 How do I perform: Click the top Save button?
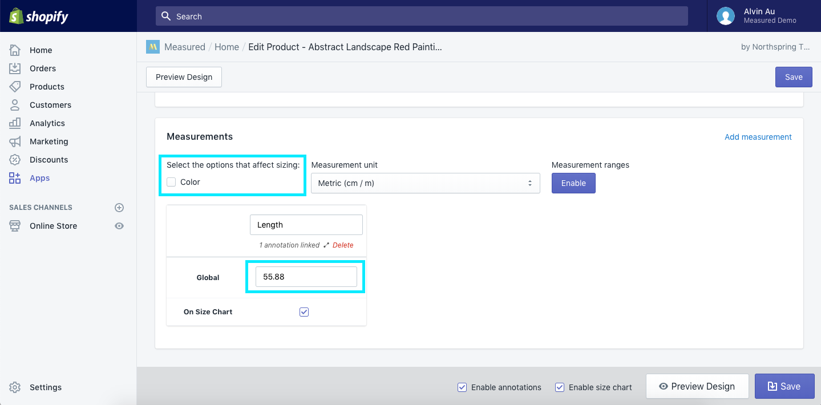pos(794,77)
